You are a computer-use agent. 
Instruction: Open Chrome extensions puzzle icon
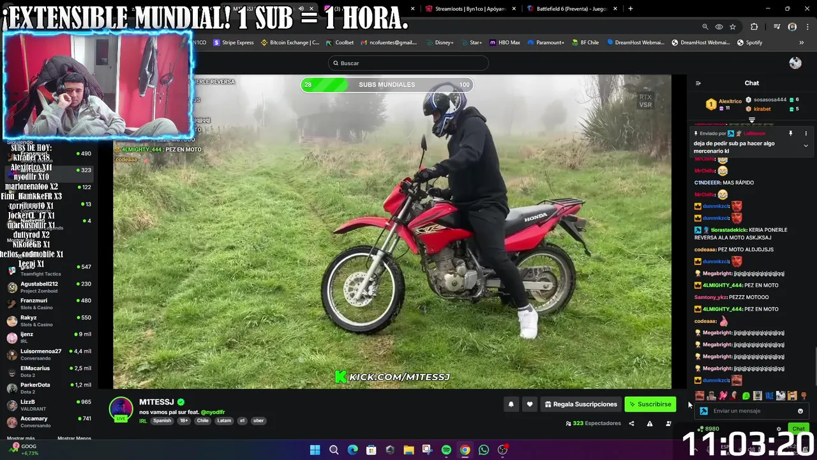[x=754, y=27]
